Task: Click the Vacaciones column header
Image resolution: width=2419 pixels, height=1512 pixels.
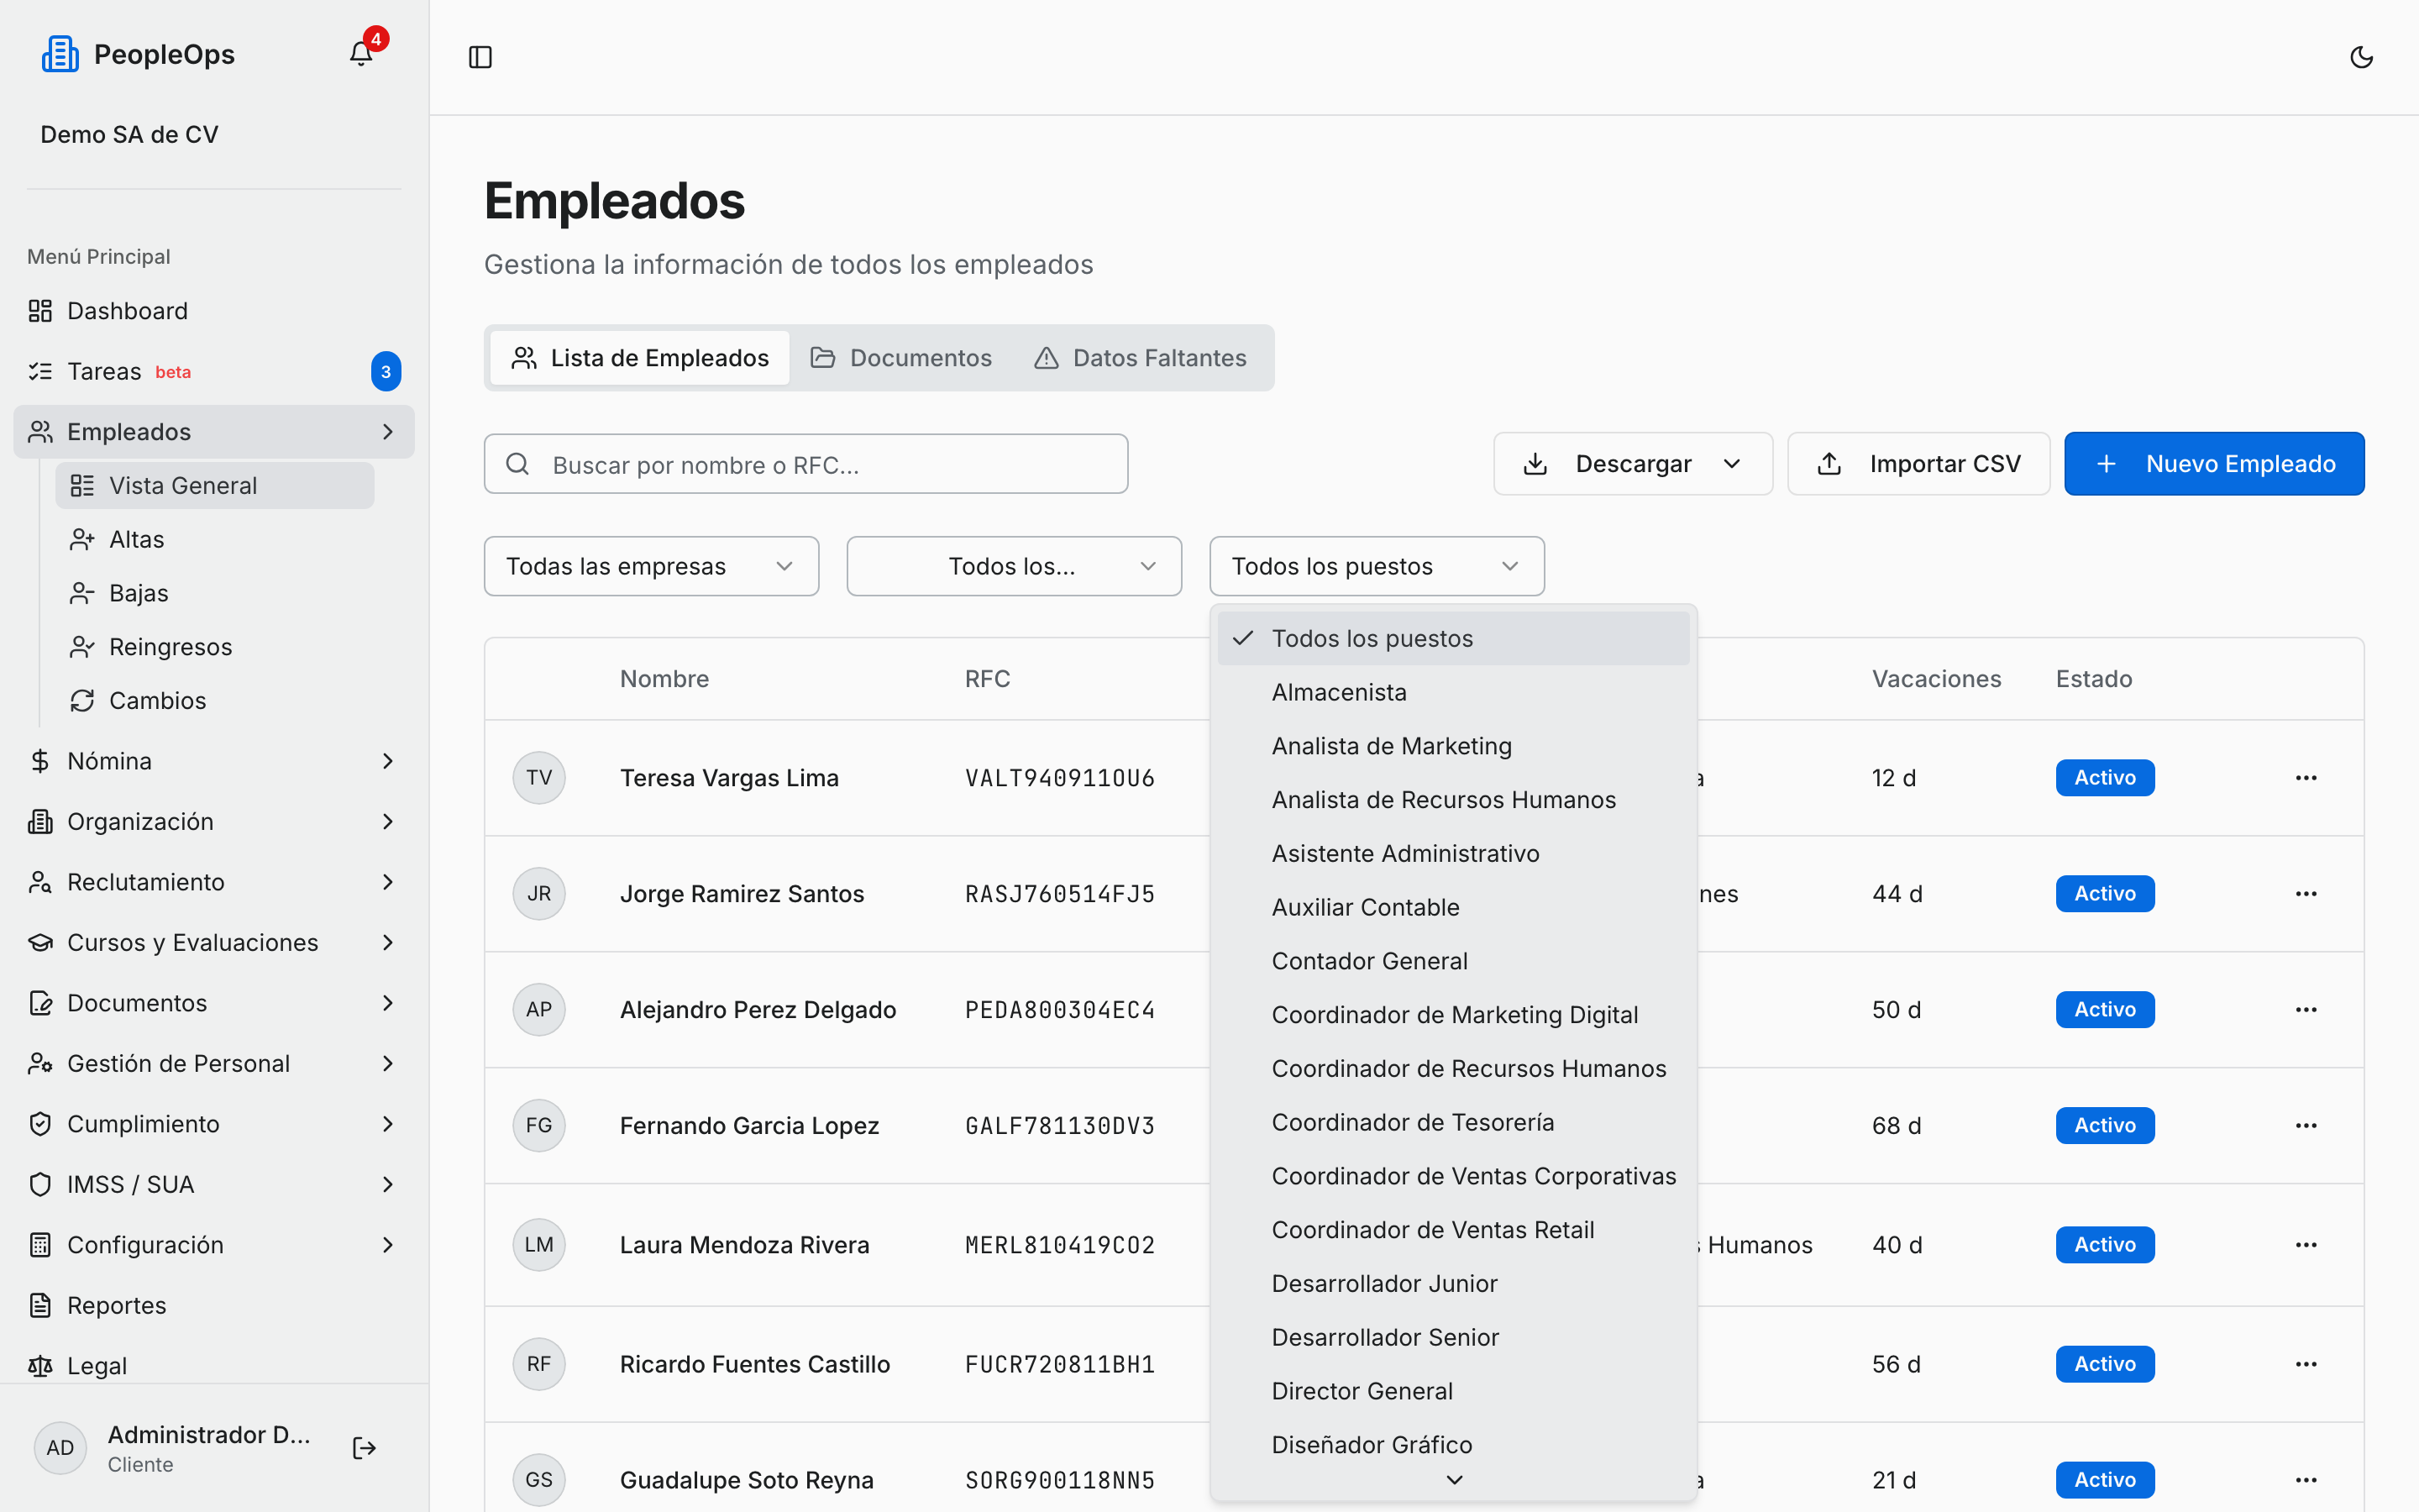Action: pyautogui.click(x=1936, y=679)
